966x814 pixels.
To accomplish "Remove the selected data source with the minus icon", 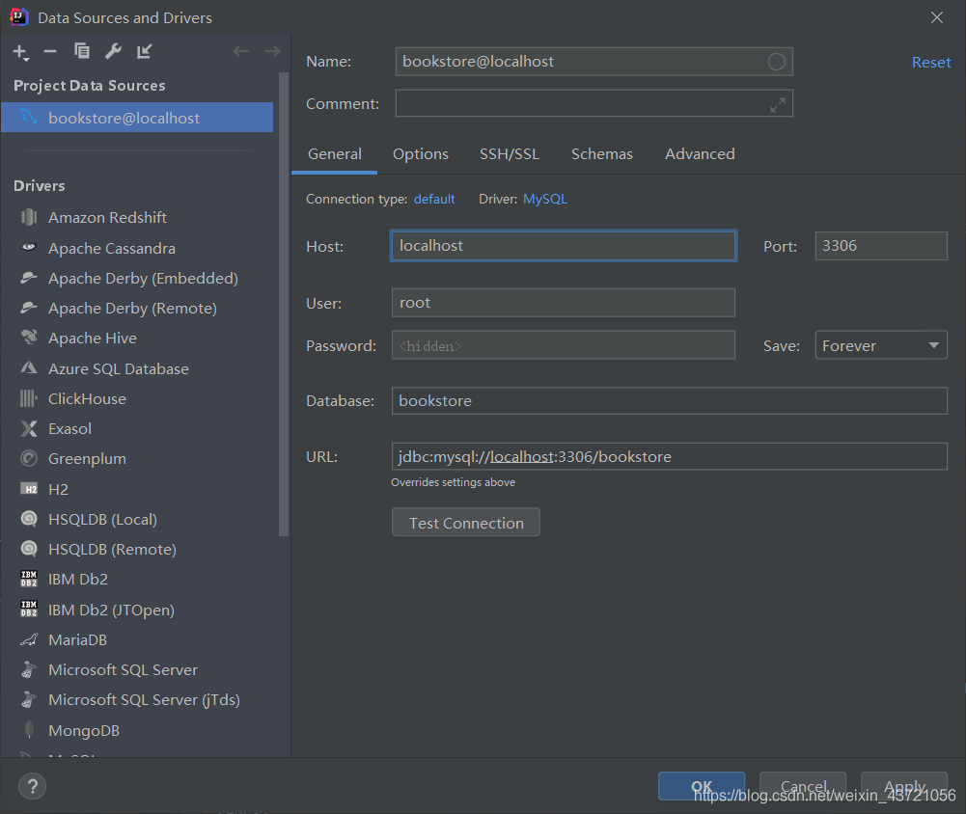I will tap(50, 52).
